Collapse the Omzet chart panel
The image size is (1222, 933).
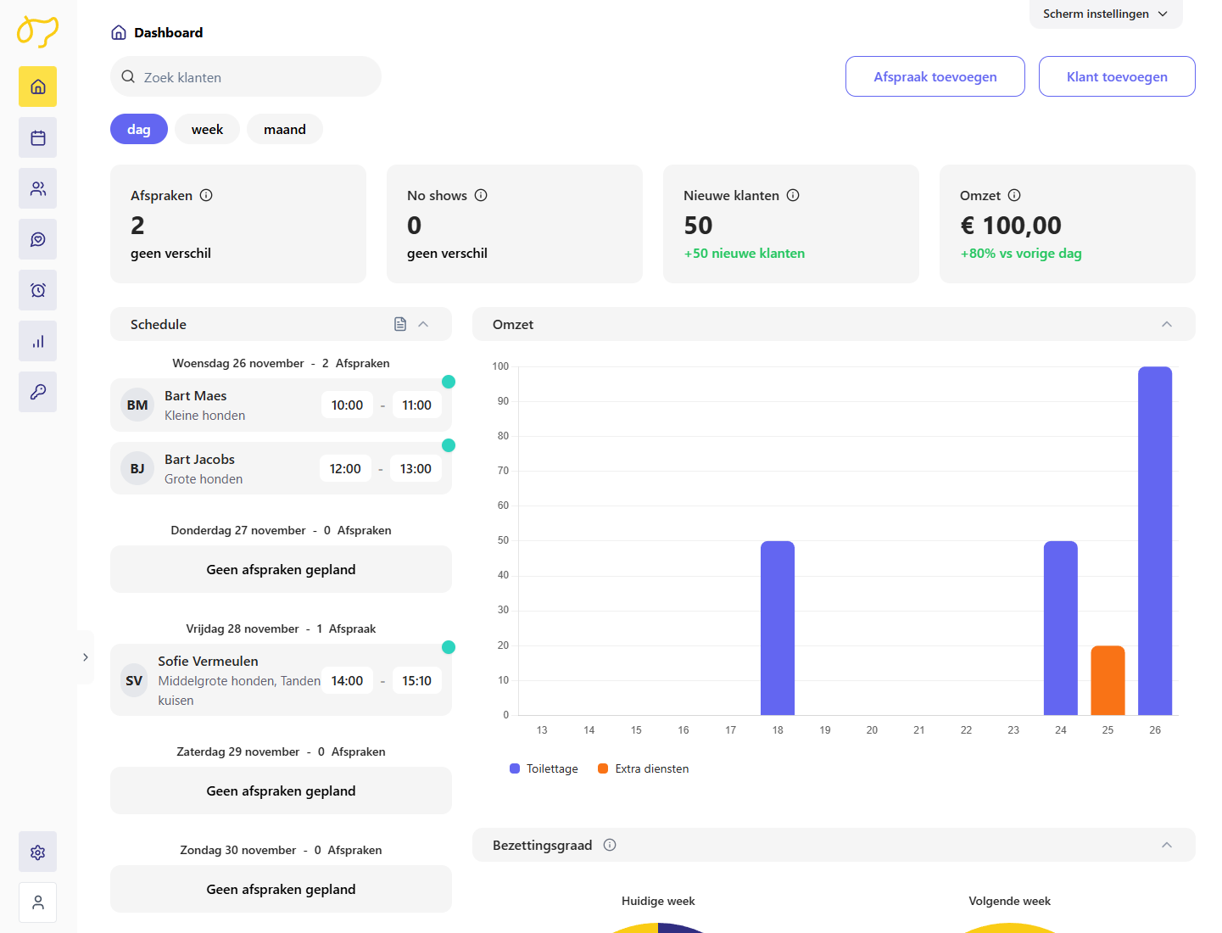pos(1166,324)
